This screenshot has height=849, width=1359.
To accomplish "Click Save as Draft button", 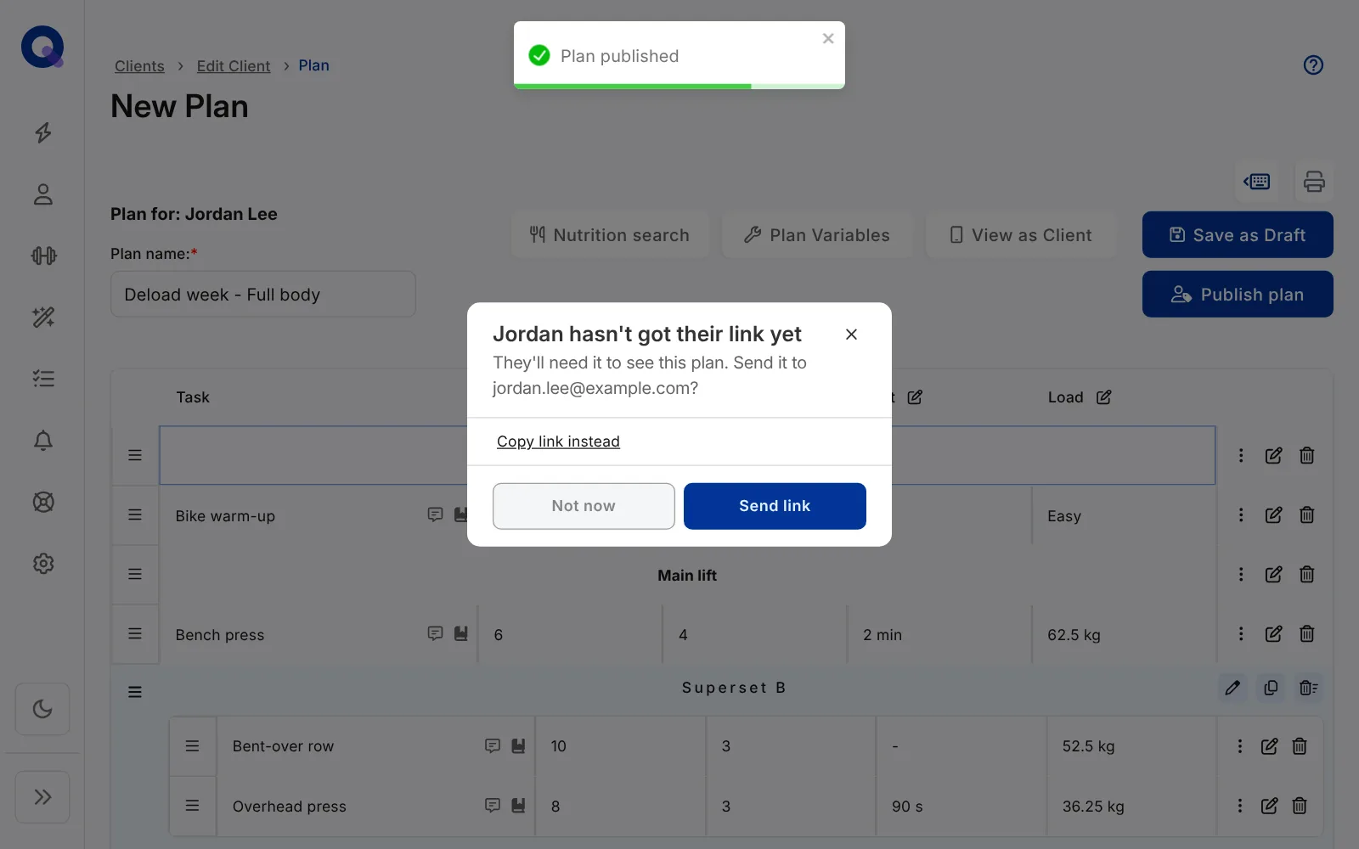I will 1238,235.
